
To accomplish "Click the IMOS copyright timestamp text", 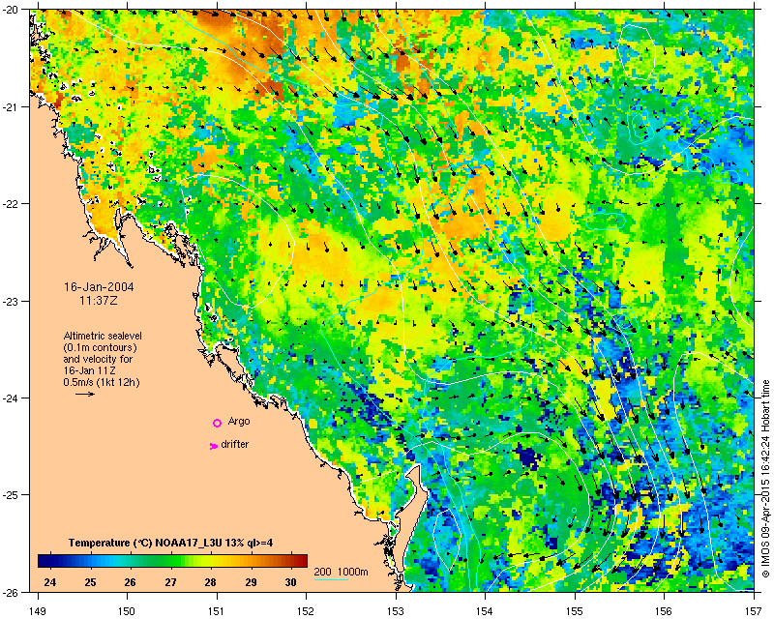I will pyautogui.click(x=766, y=479).
